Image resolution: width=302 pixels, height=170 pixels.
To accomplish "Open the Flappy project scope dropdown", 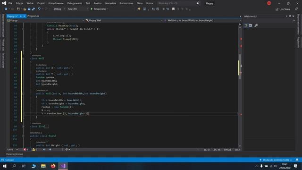I will 45,20.
